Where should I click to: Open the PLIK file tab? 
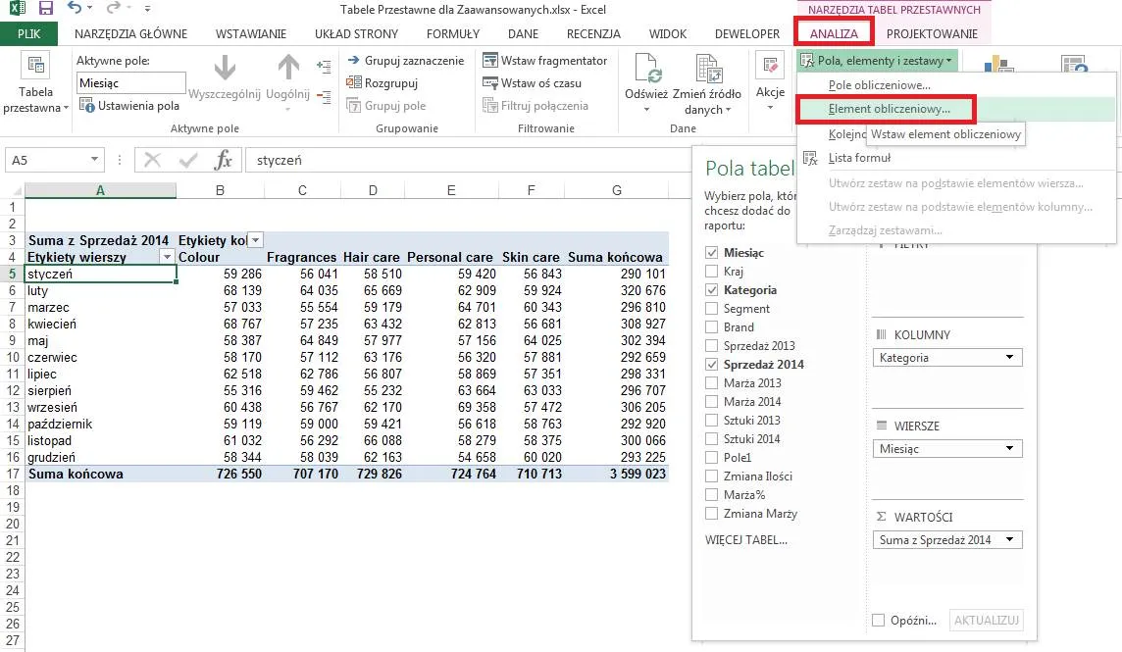[x=29, y=33]
